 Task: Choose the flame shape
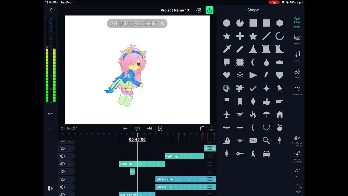click(x=253, y=115)
